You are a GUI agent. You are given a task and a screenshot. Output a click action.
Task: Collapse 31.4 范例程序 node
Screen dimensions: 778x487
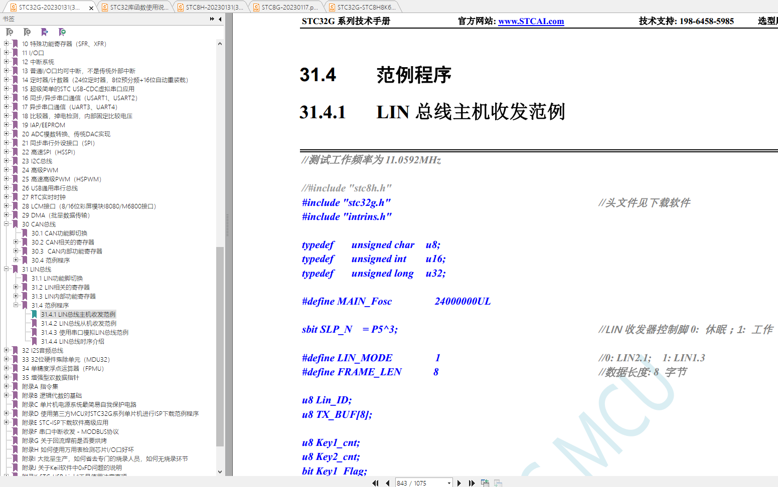(x=16, y=305)
